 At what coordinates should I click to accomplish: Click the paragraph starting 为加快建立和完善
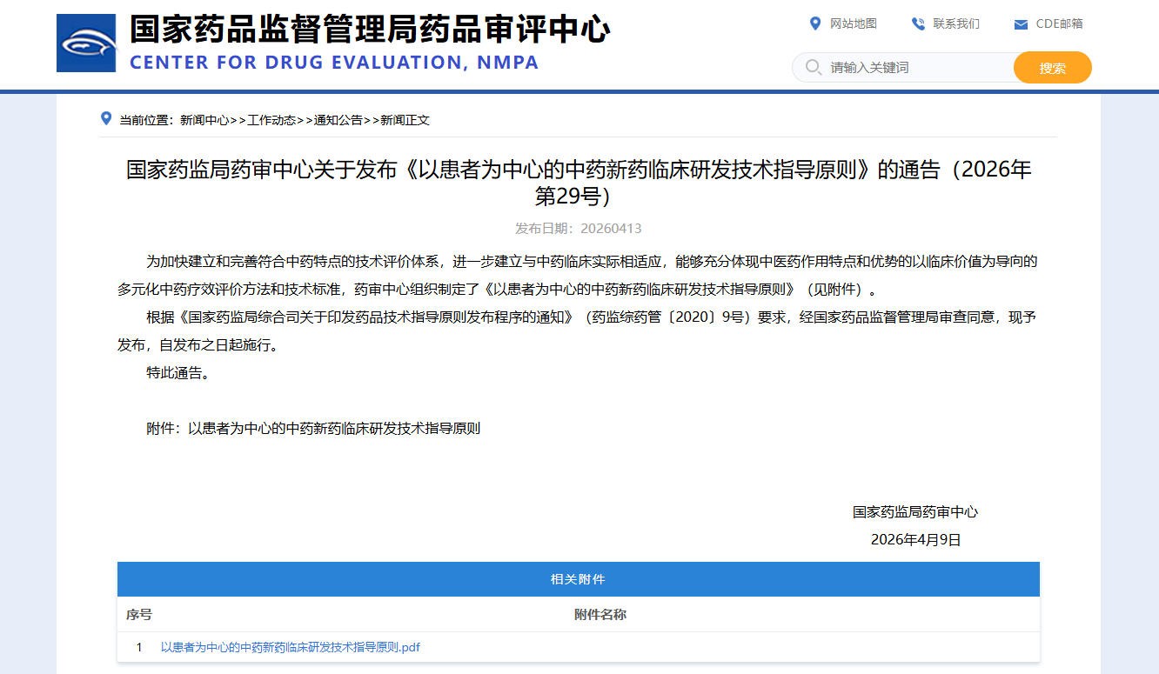coord(579,275)
